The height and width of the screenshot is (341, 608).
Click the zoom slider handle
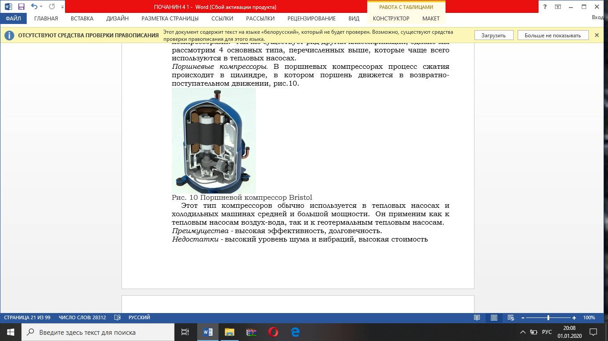[548, 318]
